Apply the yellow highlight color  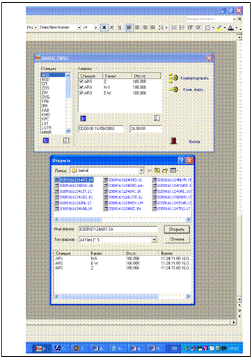pos(219,28)
